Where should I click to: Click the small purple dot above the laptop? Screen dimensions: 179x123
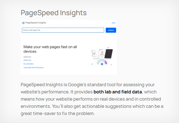108,47
